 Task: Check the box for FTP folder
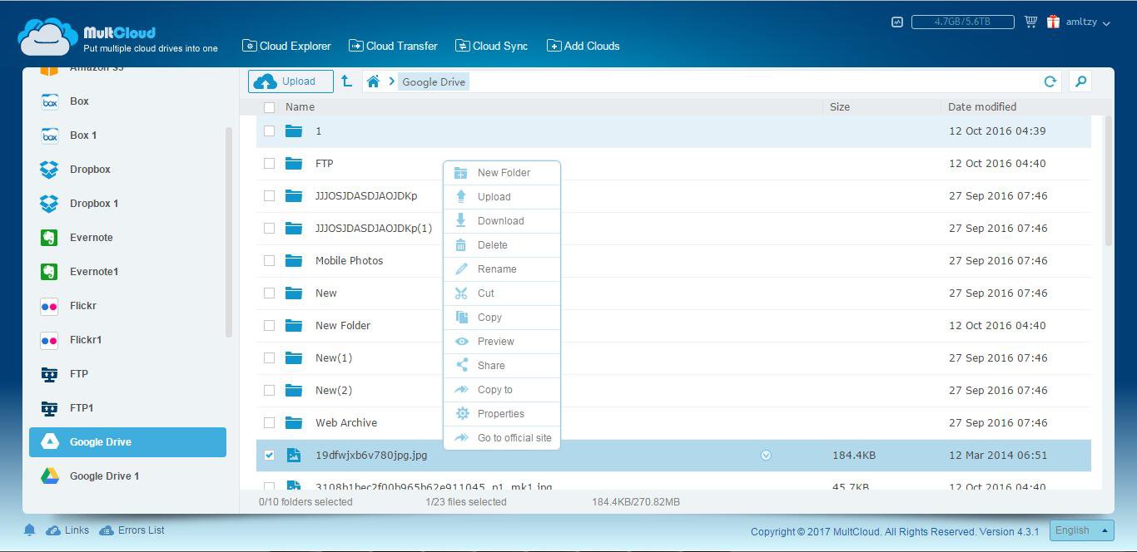pyautogui.click(x=269, y=164)
